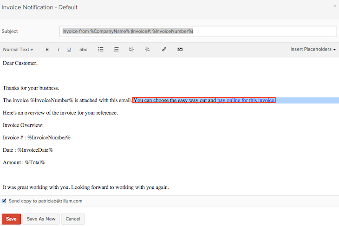Place cursor on the 'Dear Customer,' line

click(20, 63)
